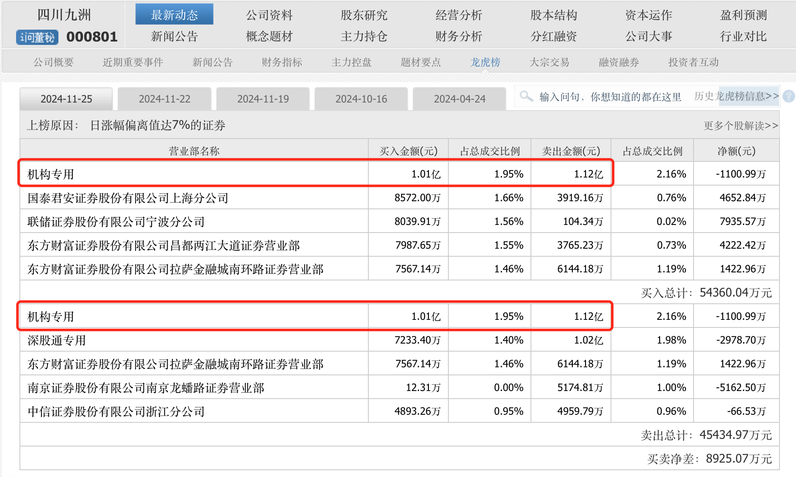The image size is (796, 477).
Task: Open the 盈利预测 navigation item
Action: pos(743,15)
